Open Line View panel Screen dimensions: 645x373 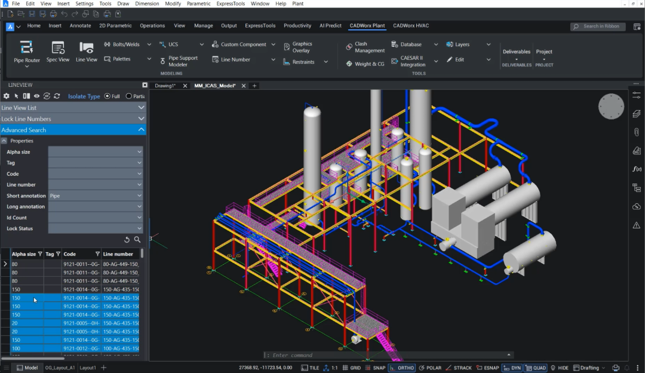point(87,52)
